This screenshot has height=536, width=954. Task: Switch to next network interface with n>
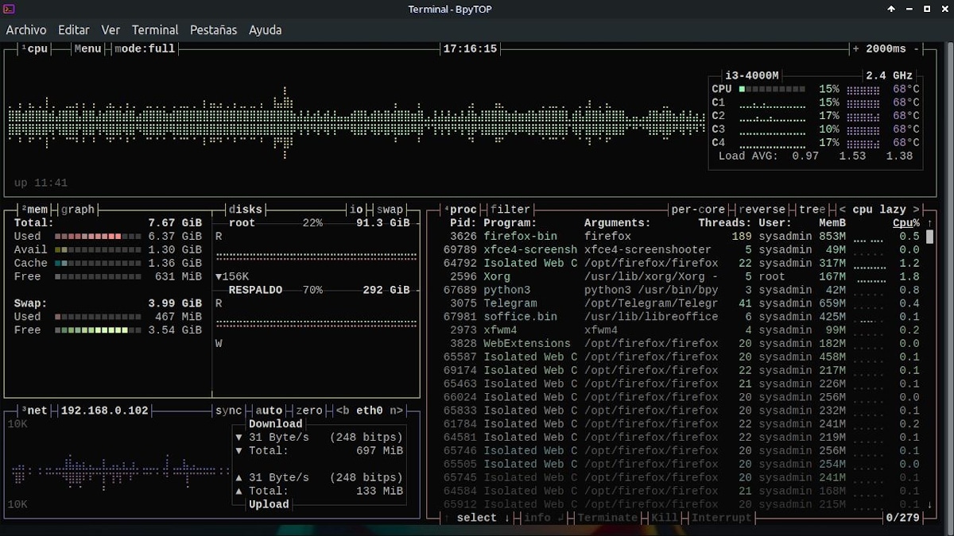395,411
